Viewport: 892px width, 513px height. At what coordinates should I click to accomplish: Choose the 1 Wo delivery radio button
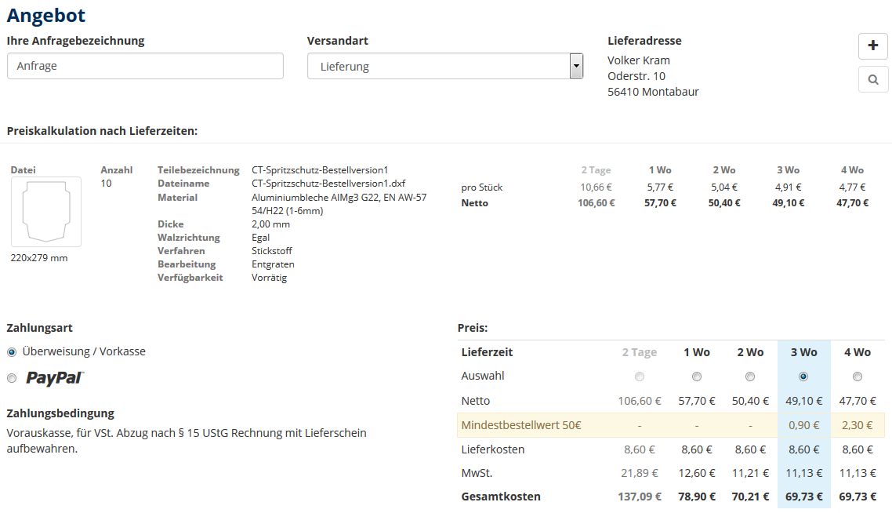coord(697,377)
